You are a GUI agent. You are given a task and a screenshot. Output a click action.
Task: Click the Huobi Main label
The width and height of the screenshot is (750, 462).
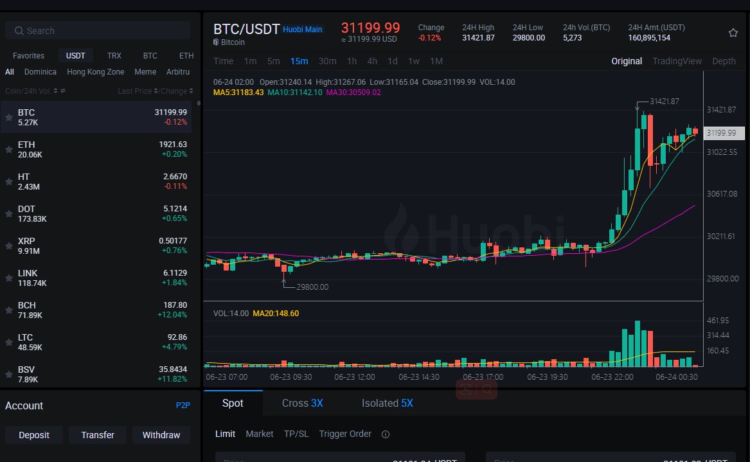302,29
